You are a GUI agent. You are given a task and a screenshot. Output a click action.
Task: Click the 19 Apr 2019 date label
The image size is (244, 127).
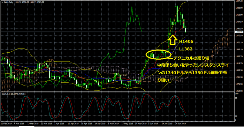87,124
